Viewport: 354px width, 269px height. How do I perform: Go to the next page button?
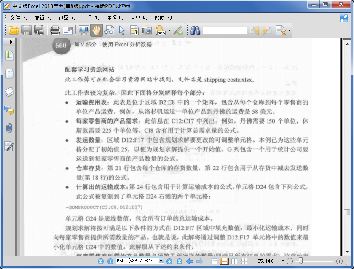169,261
